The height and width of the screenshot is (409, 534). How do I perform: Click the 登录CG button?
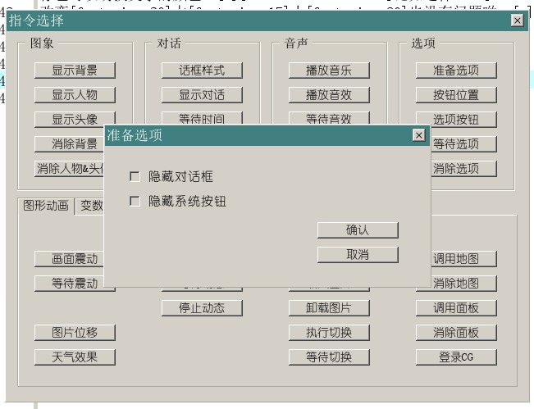(x=456, y=357)
